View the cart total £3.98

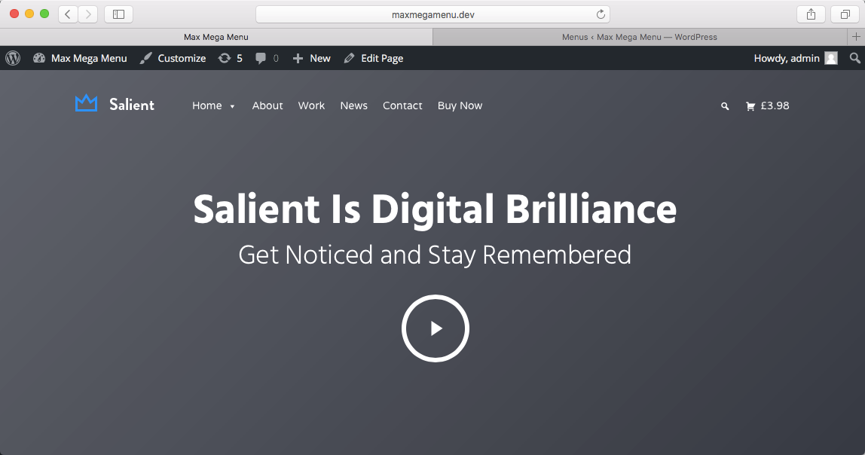775,105
